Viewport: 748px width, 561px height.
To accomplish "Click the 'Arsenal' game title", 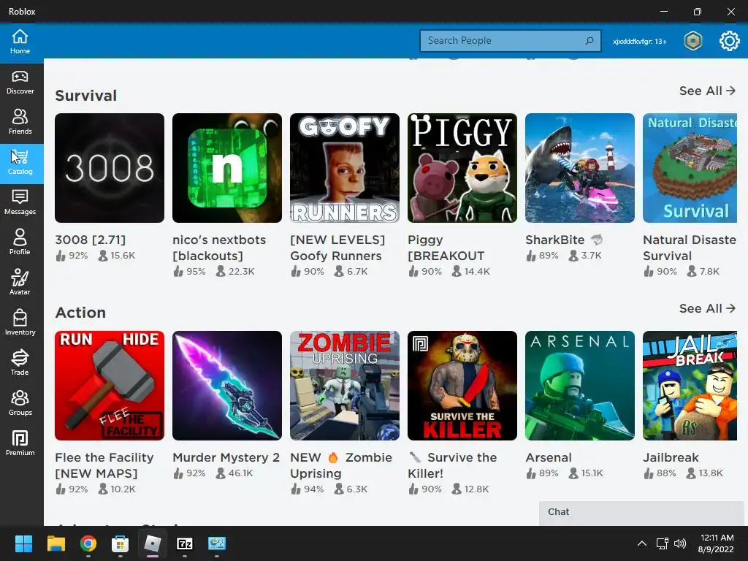I will 548,457.
